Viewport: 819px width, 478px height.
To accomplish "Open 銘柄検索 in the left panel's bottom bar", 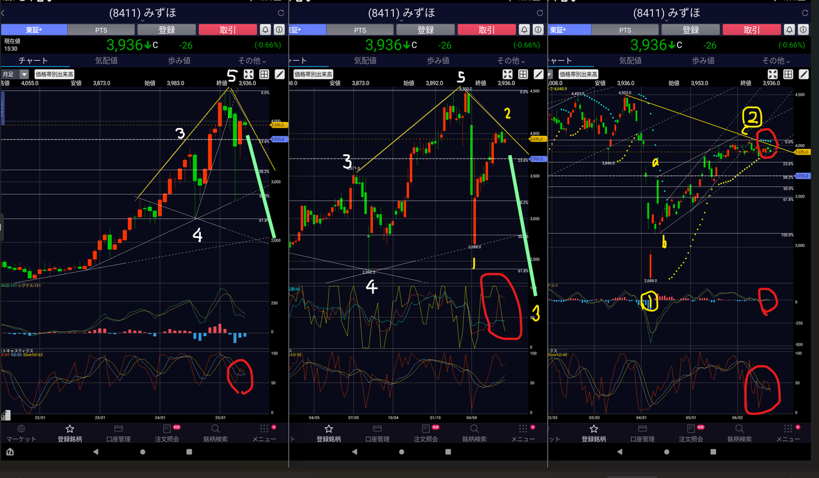I will (x=216, y=433).
